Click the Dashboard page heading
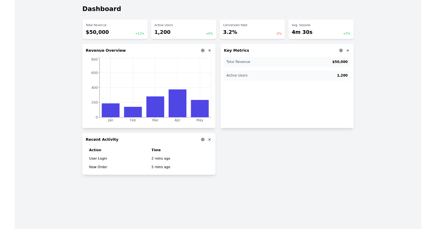Image resolution: width=436 pixels, height=229 pixels. tap(102, 8)
